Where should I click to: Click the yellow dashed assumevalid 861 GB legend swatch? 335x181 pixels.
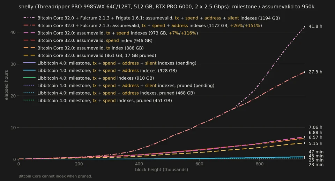click(x=29, y=55)
